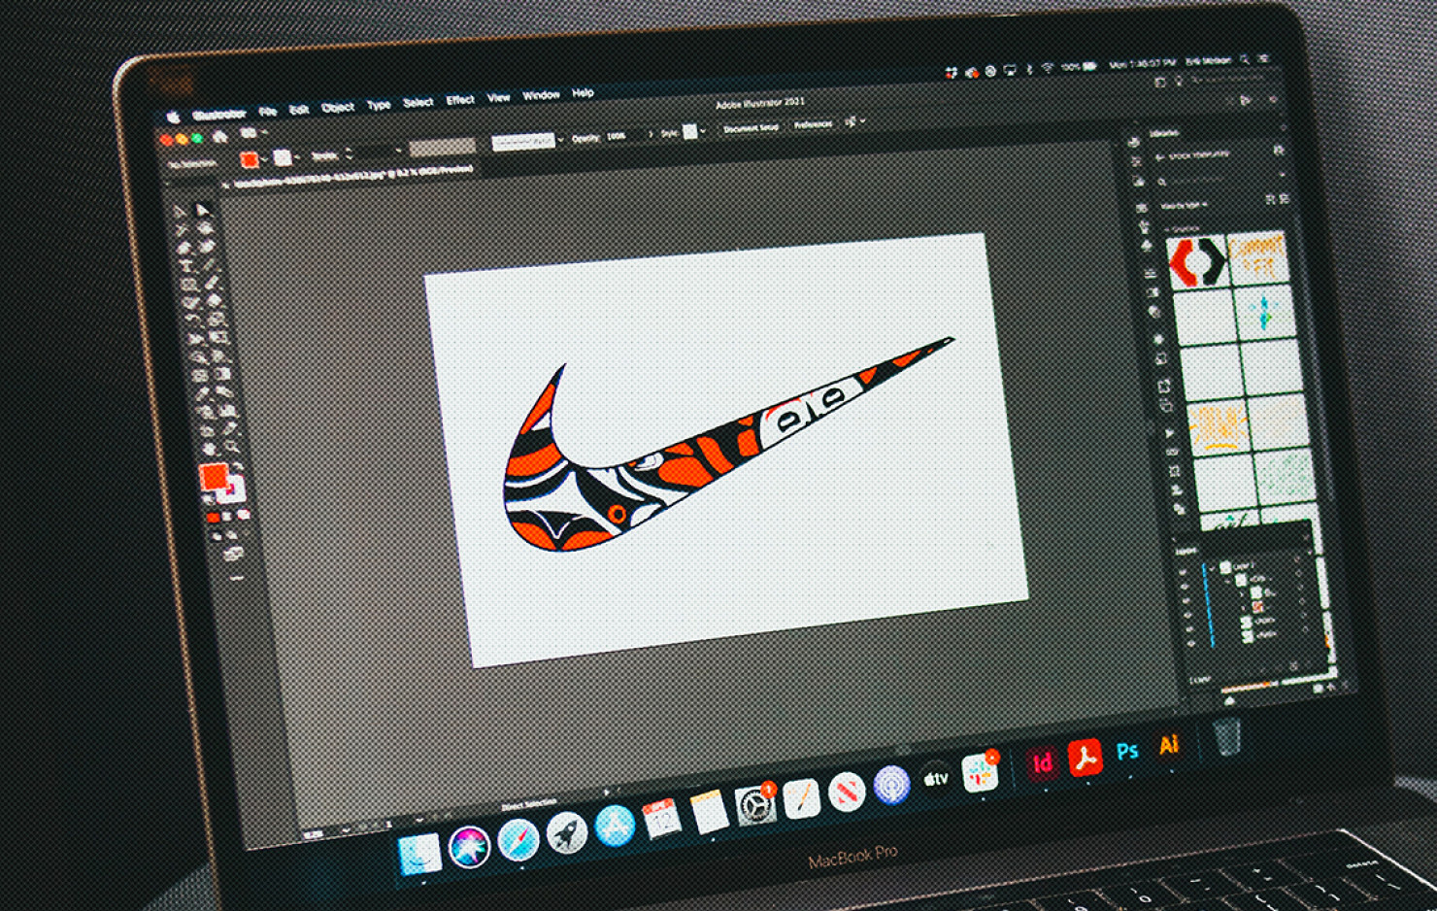Screen dimensions: 1437x911
Task: Open Slack from the dock
Action: (x=979, y=773)
